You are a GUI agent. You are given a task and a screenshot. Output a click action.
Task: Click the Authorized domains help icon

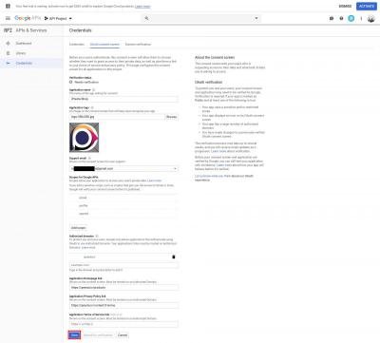coord(97,237)
